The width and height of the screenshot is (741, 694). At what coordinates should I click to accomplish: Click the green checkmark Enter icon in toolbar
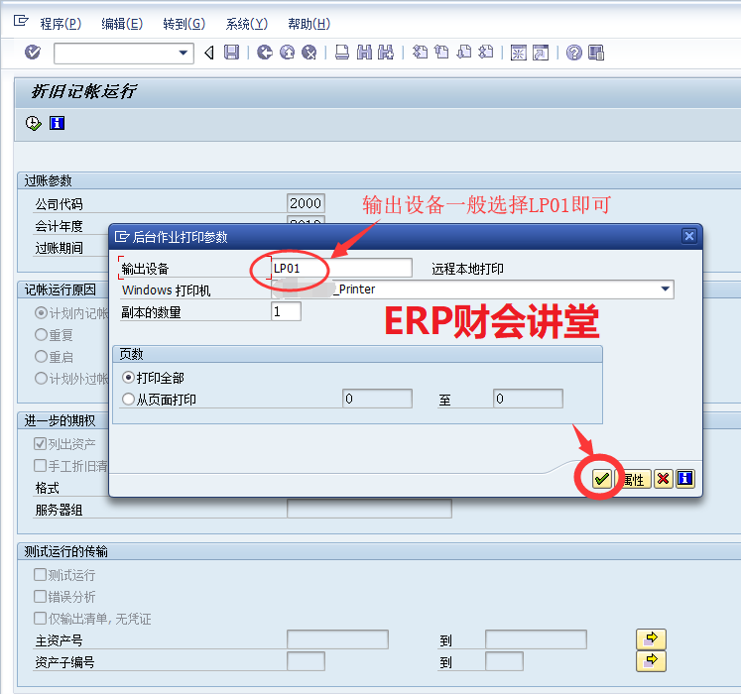tap(33, 52)
